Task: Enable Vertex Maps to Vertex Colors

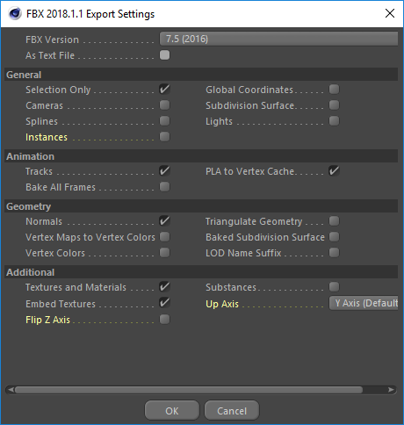Action: tap(164, 237)
